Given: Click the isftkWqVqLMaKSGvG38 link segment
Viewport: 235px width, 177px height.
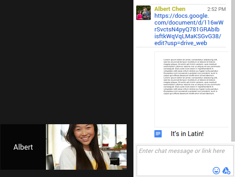Looking at the screenshot, I should pos(188,36).
